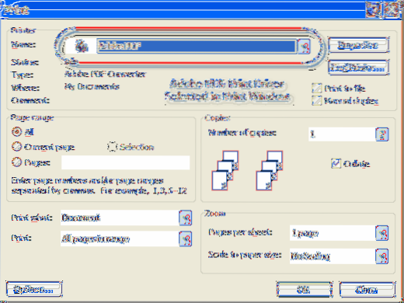Click the OK button

tap(305, 290)
